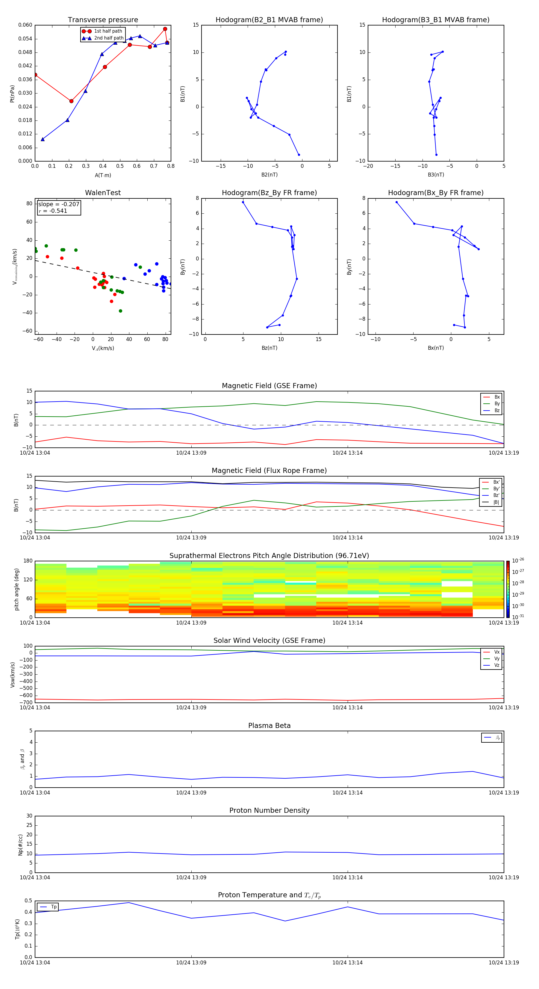This screenshot has height=989, width=539.
Task: Select the '|B|' entry in the flux rope legend
Action: 491,502
